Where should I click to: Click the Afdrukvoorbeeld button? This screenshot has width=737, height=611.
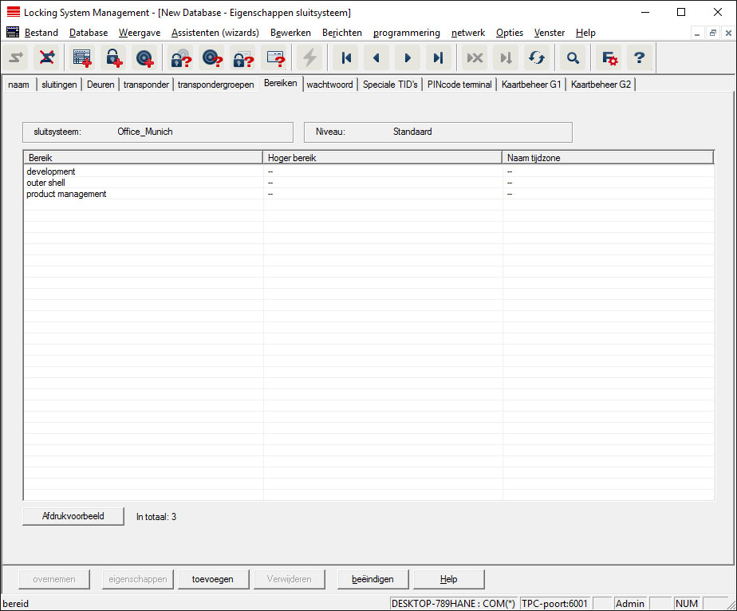tap(73, 517)
